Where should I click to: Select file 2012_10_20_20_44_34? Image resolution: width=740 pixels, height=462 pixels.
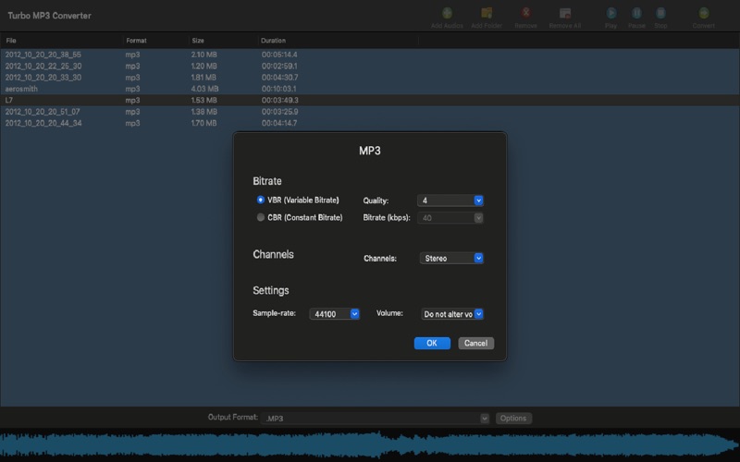[x=43, y=123]
